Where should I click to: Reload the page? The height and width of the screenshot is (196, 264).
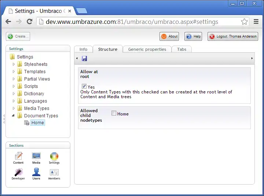click(x=30, y=22)
